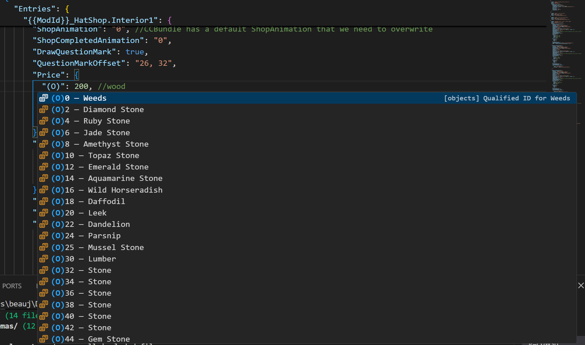
Task: Choose (O)32 – Stone suggestion
Action: (x=307, y=270)
